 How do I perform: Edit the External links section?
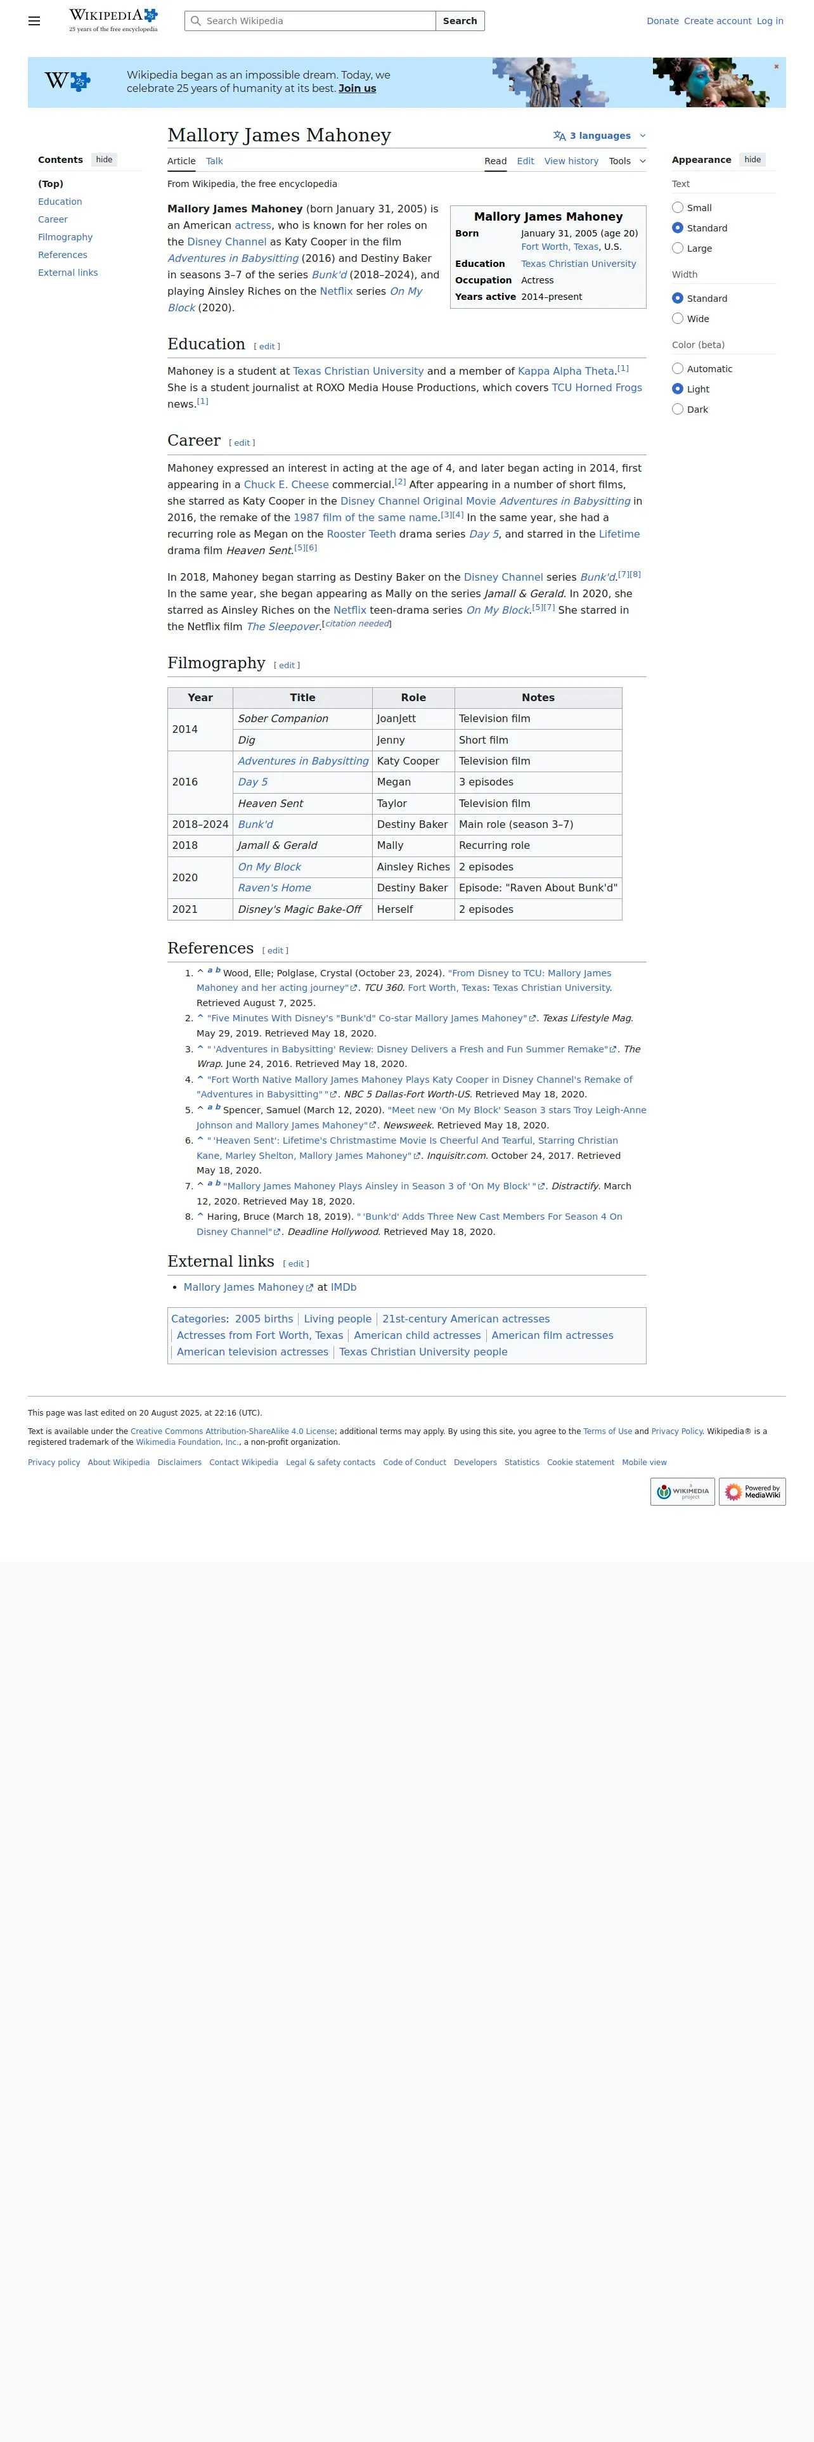[295, 1263]
